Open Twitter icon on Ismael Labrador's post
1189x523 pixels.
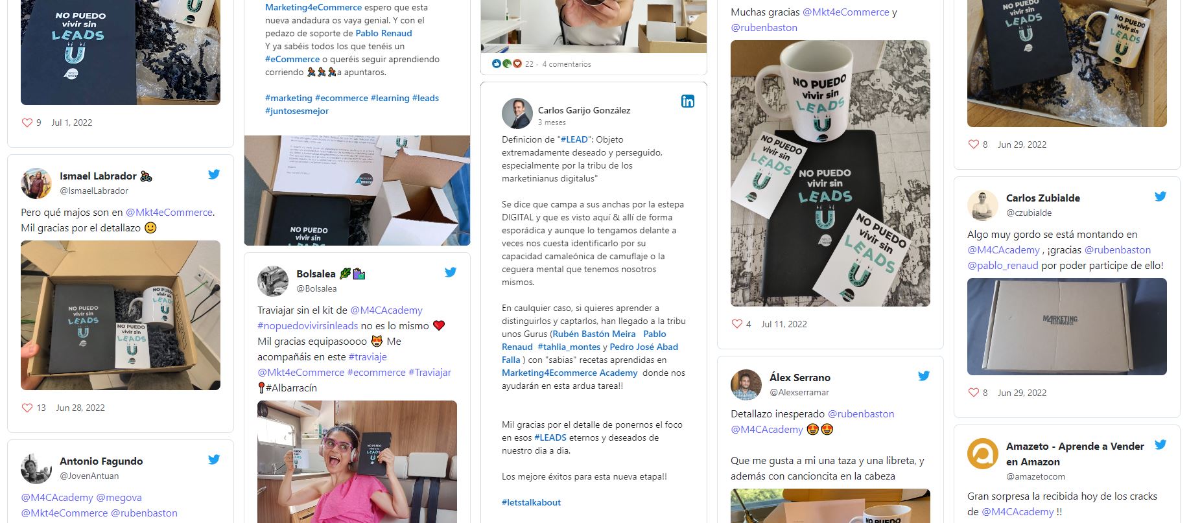(214, 174)
